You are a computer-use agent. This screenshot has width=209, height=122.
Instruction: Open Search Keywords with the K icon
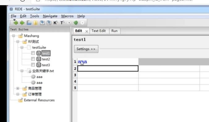(55, 23)
